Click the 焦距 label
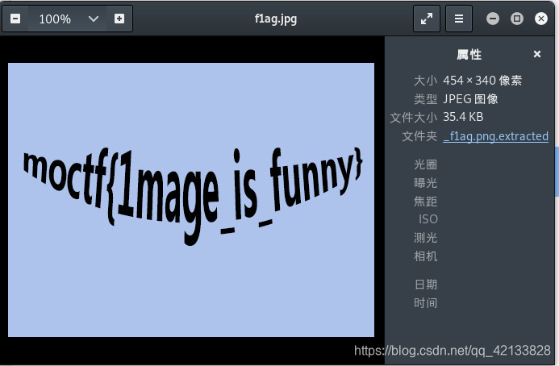The height and width of the screenshot is (366, 559). [425, 202]
